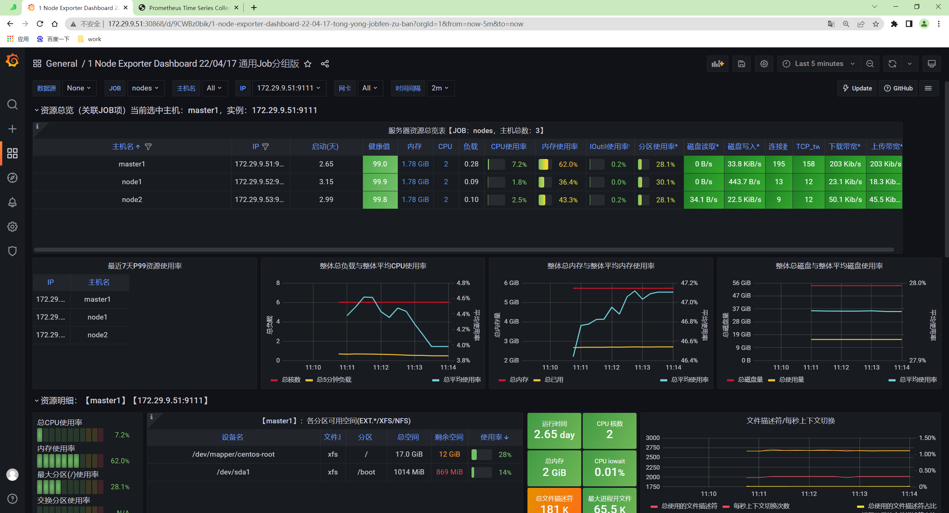Click the Create plus sidebar icon
The image size is (949, 513).
[12, 129]
